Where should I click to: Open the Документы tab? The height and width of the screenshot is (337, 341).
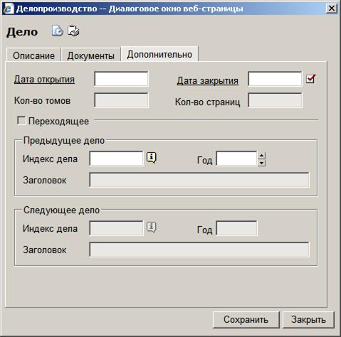point(91,55)
